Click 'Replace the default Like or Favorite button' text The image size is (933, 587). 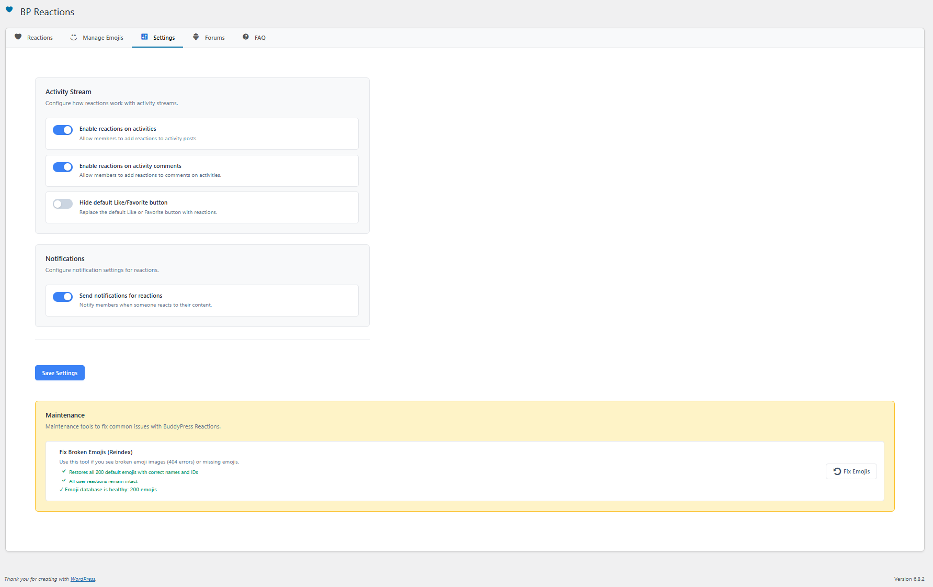(148, 212)
